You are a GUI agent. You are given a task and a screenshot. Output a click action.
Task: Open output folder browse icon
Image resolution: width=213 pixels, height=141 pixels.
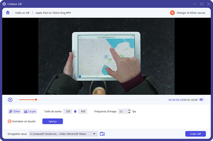[102, 134]
